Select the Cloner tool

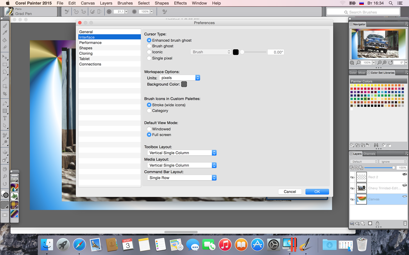[x=5, y=135]
